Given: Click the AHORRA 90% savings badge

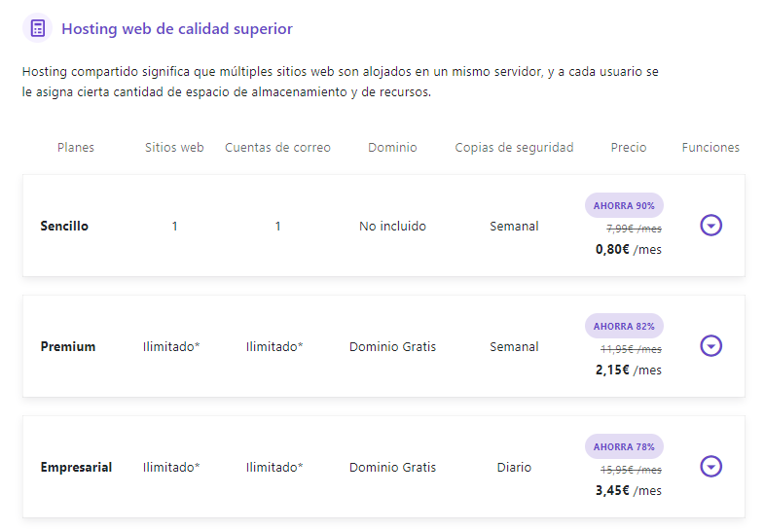Looking at the screenshot, I should (624, 205).
